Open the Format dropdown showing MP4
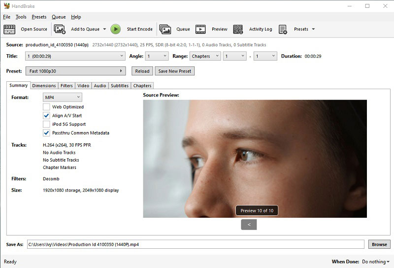This screenshot has width=394, height=268. (x=63, y=97)
